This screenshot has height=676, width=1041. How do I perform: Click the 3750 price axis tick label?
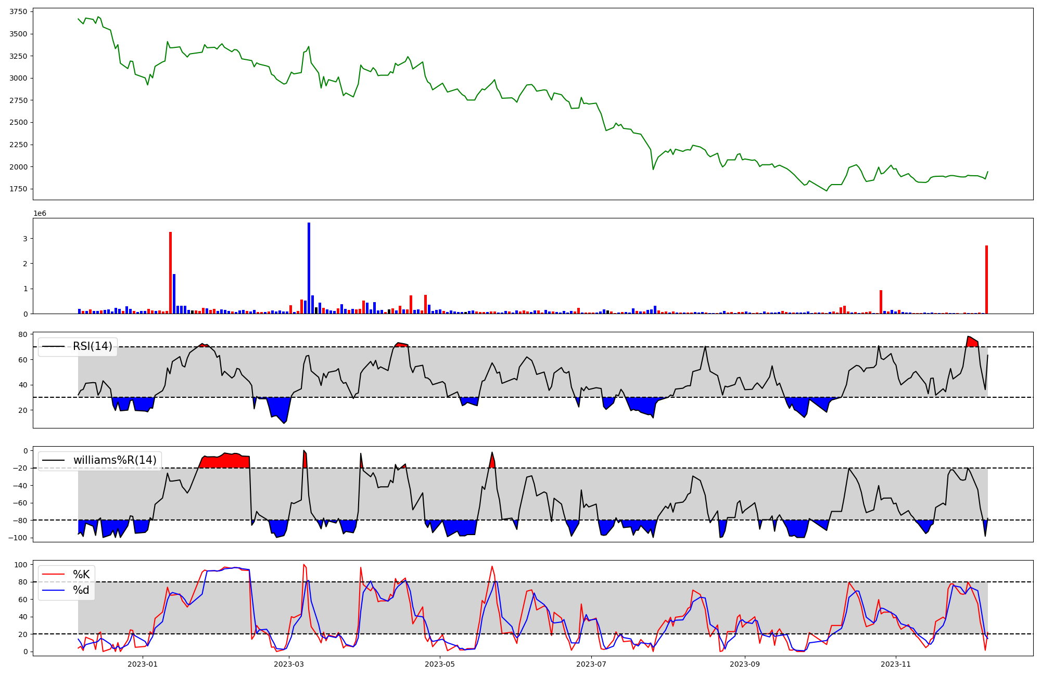pyautogui.click(x=18, y=12)
